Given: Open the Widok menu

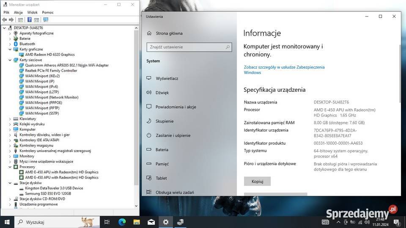Looking at the screenshot, I should coord(33,12).
